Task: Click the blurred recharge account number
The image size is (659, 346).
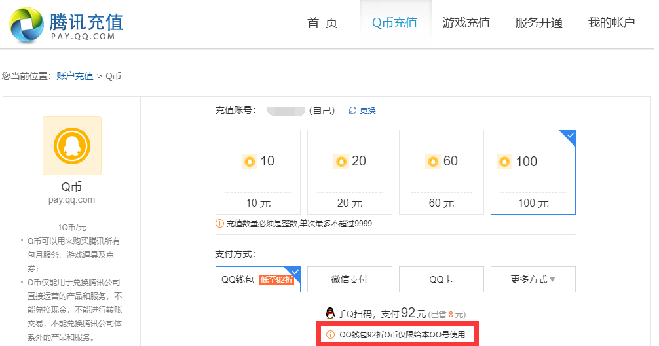Action: tap(286, 111)
